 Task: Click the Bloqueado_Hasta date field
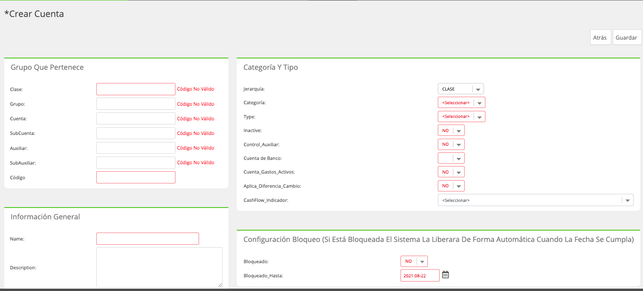point(420,275)
